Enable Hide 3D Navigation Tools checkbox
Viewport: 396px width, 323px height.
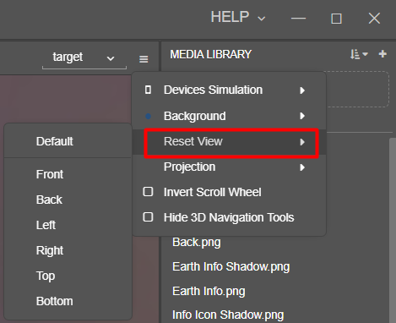pos(148,217)
